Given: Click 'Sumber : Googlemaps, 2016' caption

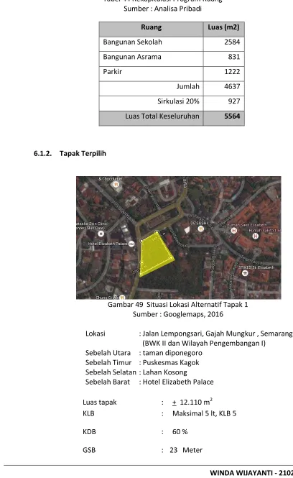Looking at the screenshot, I should pos(178,314).
